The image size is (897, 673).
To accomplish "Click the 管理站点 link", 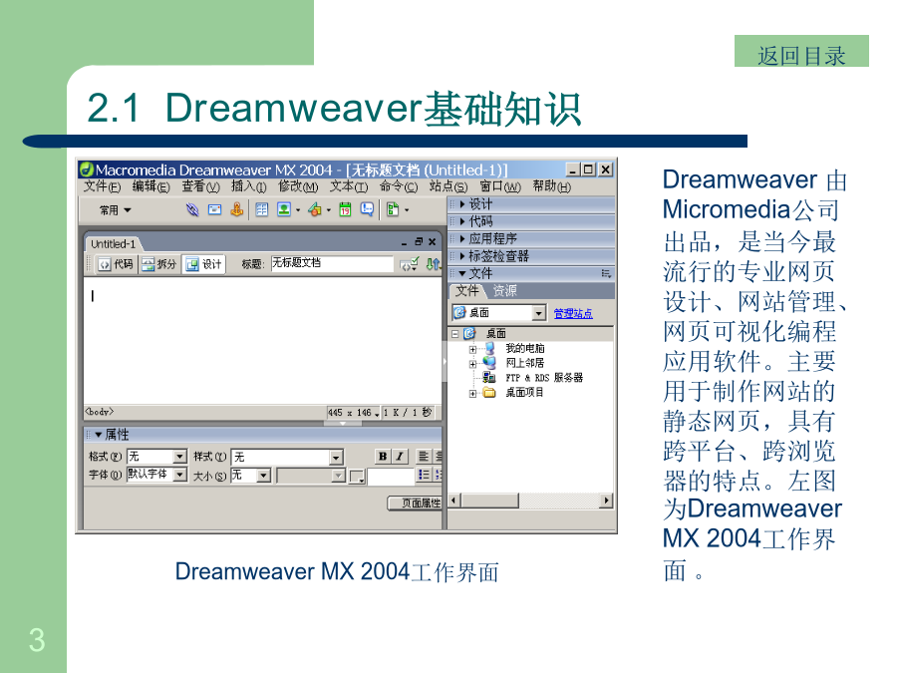I will (x=573, y=314).
